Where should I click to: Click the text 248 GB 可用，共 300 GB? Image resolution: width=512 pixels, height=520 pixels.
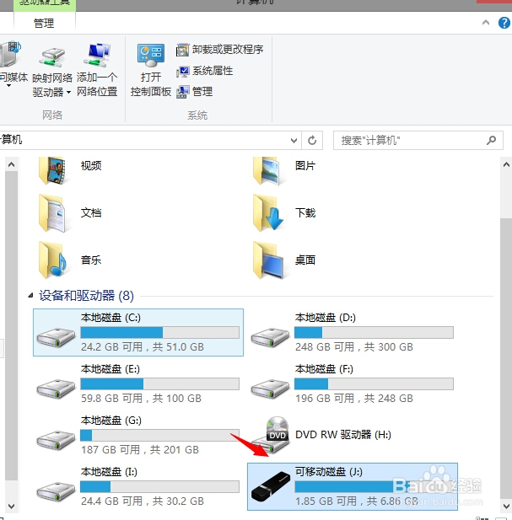(x=354, y=347)
